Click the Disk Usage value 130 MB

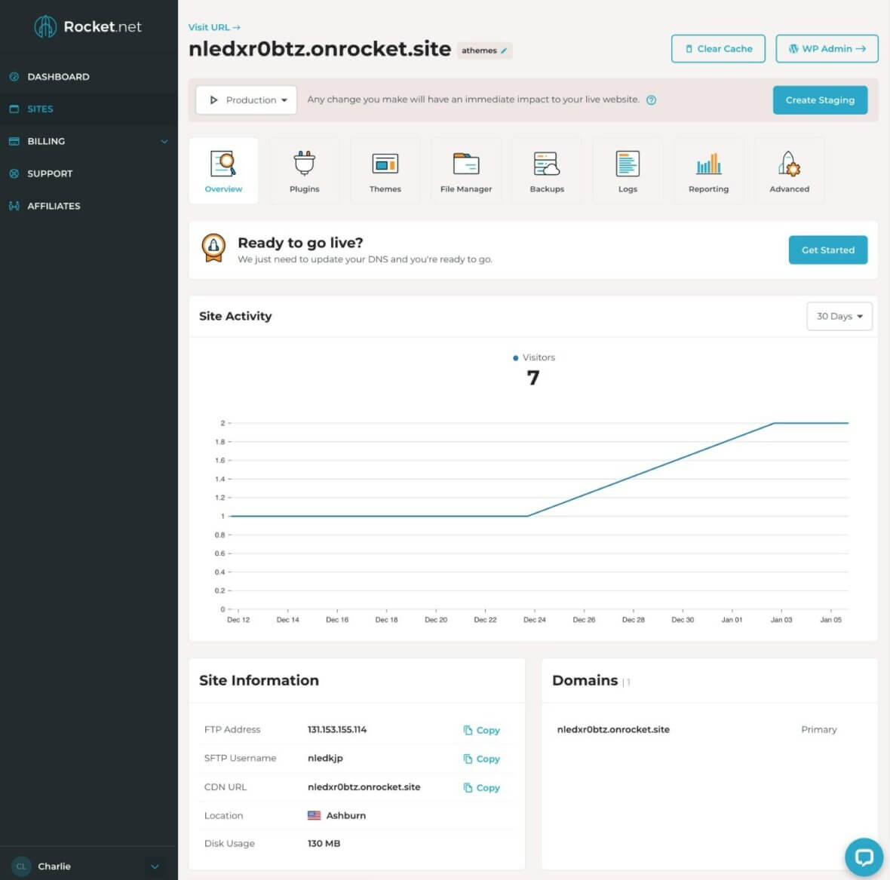[324, 843]
